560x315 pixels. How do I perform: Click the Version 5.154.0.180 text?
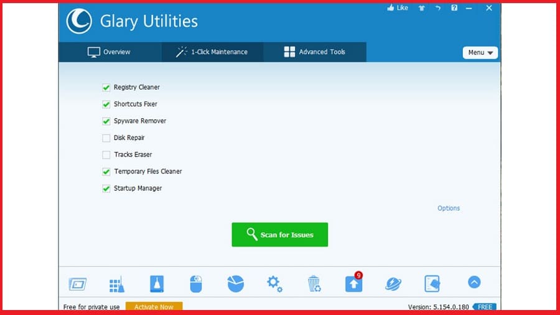438,307
